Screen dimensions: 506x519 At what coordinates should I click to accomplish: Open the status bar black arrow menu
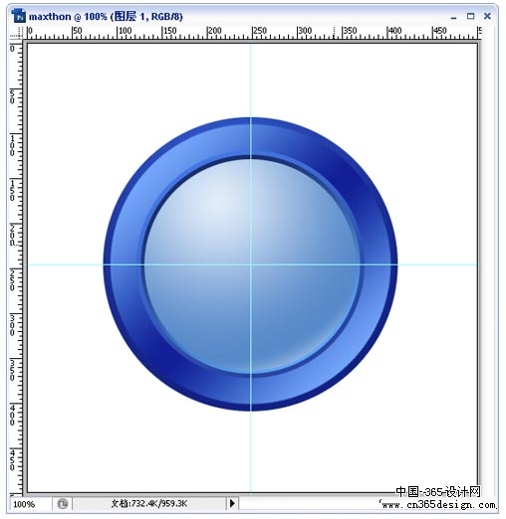click(x=232, y=503)
